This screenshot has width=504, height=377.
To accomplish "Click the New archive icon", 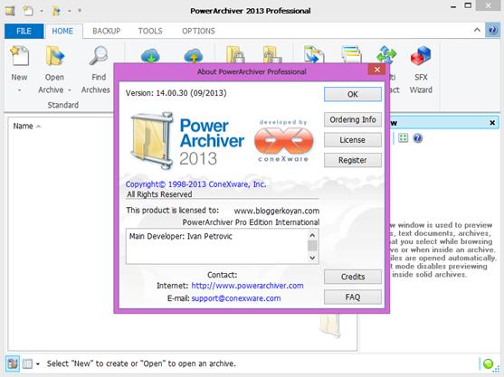I will coord(19,56).
